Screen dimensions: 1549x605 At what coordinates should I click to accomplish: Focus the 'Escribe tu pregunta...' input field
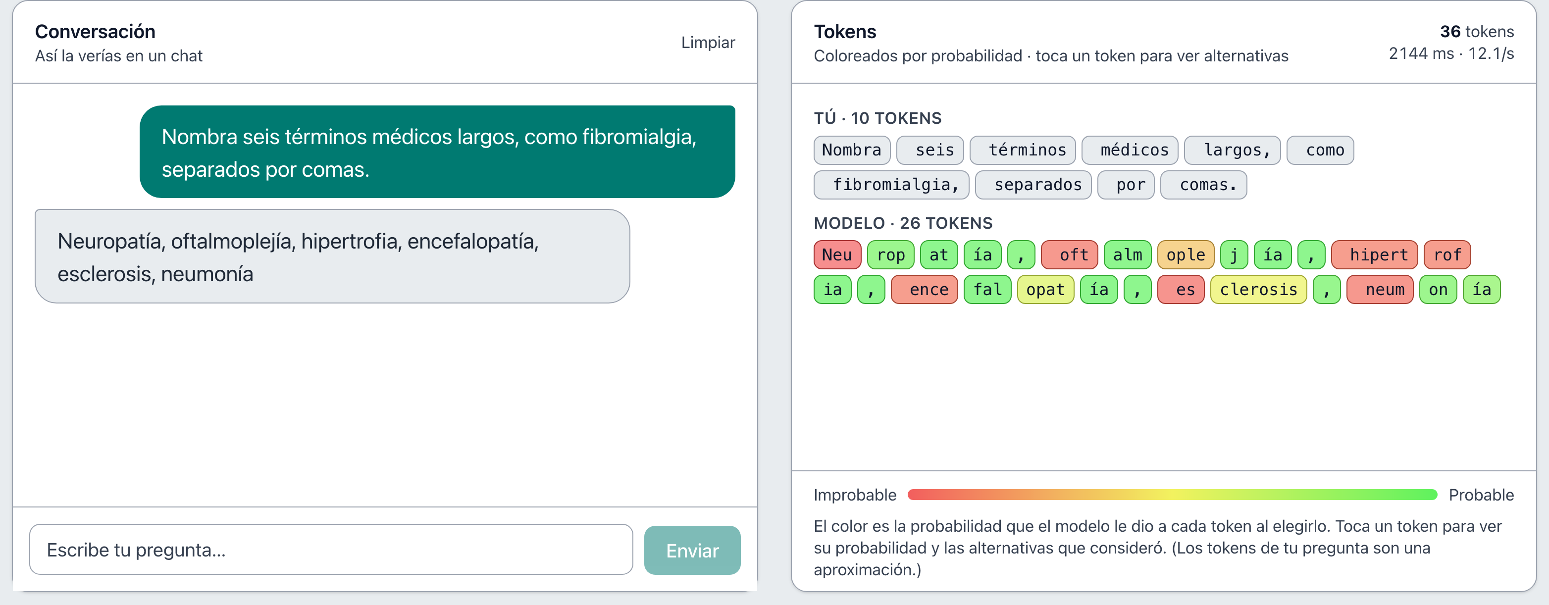point(331,549)
